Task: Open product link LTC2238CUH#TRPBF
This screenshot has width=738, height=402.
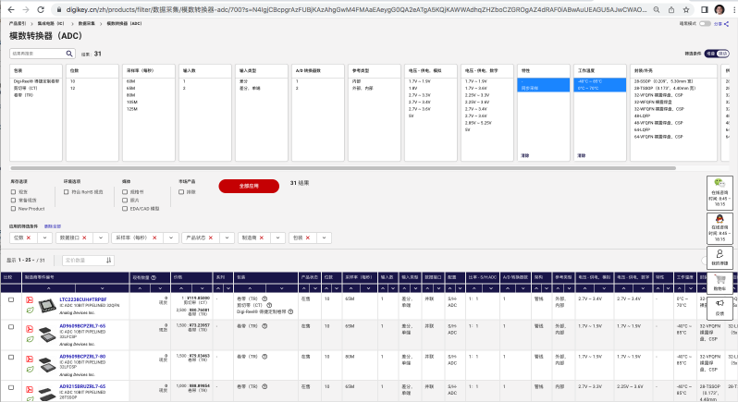Action: [83, 299]
